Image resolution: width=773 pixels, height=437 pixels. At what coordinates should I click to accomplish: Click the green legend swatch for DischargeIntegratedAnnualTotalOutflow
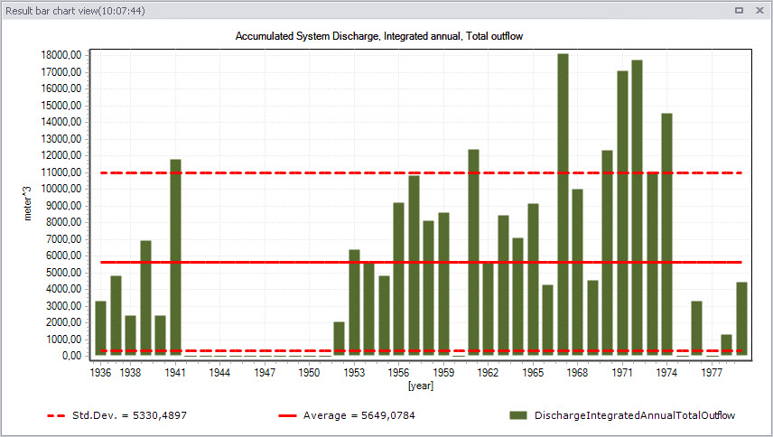(518, 415)
